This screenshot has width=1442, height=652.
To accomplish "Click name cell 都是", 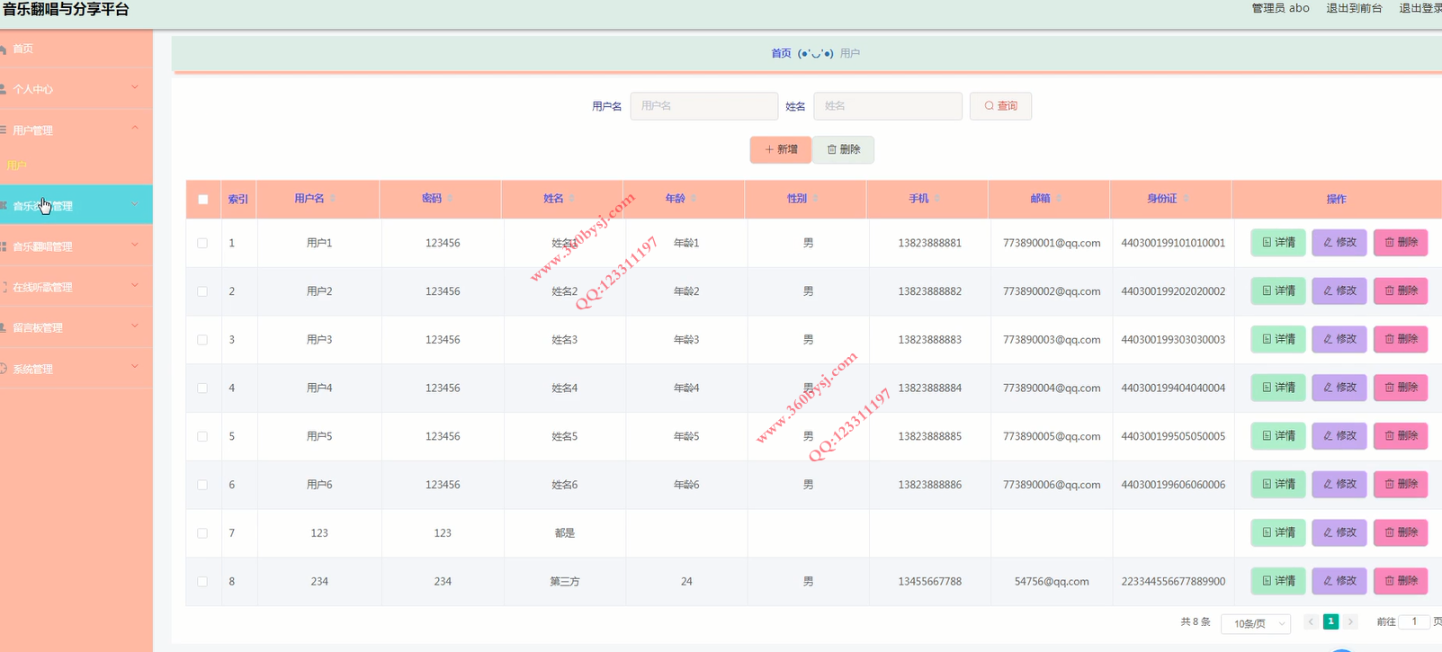I will pos(565,533).
